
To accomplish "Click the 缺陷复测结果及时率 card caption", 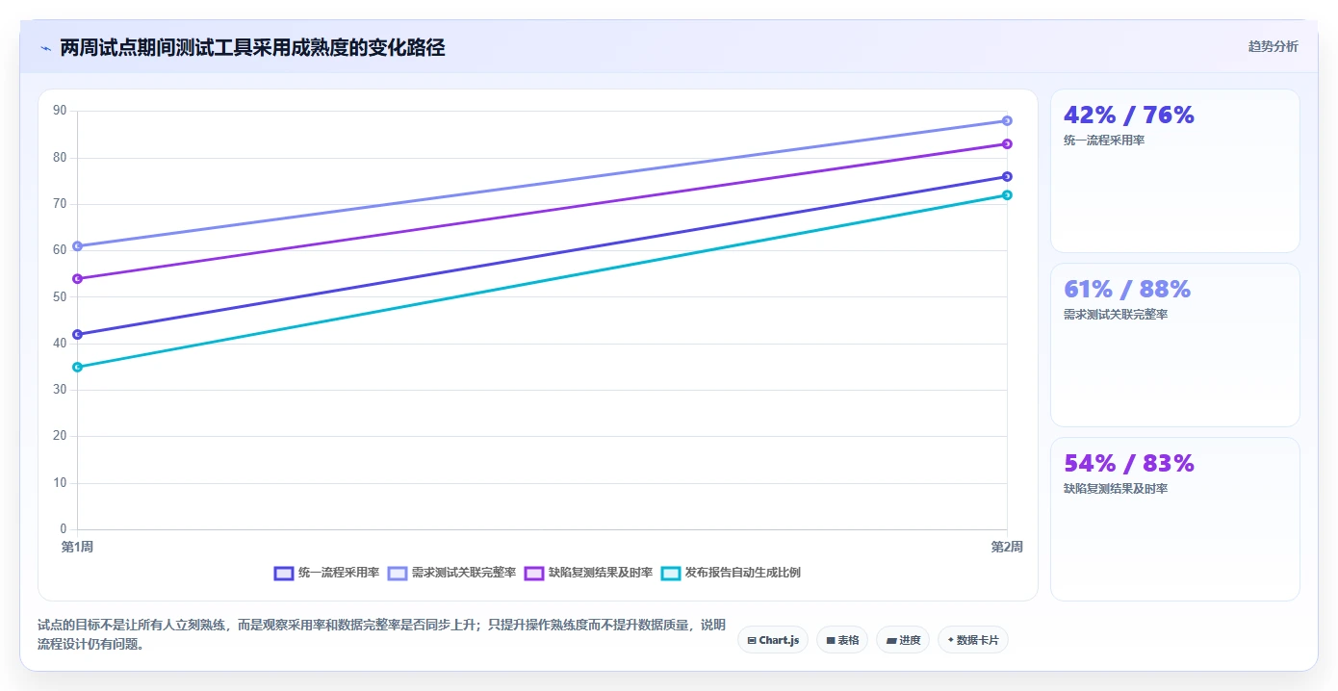I will pyautogui.click(x=1116, y=489).
